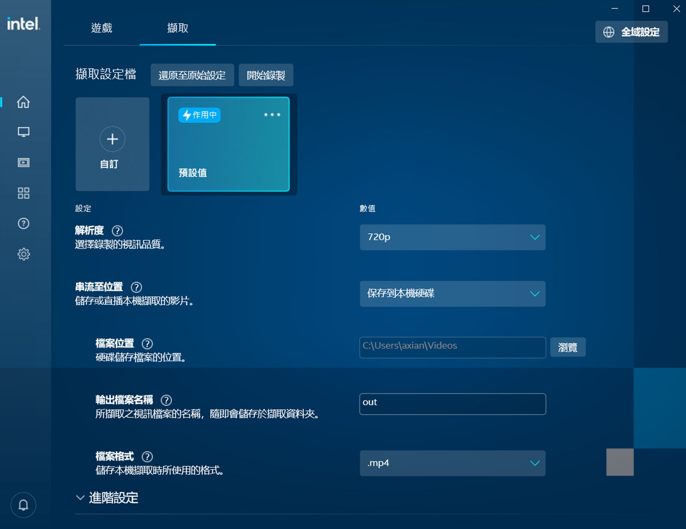Open the Help question mark in sidebar
This screenshot has height=529, width=686.
click(23, 223)
